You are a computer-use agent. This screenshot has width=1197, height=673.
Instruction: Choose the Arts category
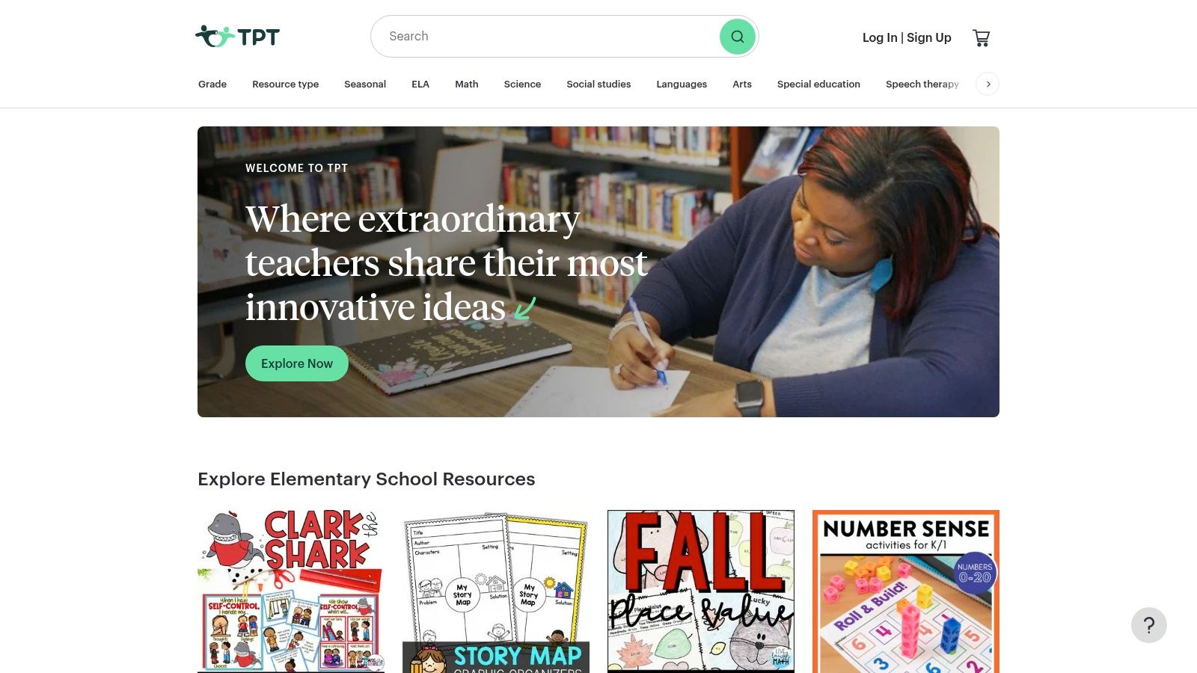742,84
